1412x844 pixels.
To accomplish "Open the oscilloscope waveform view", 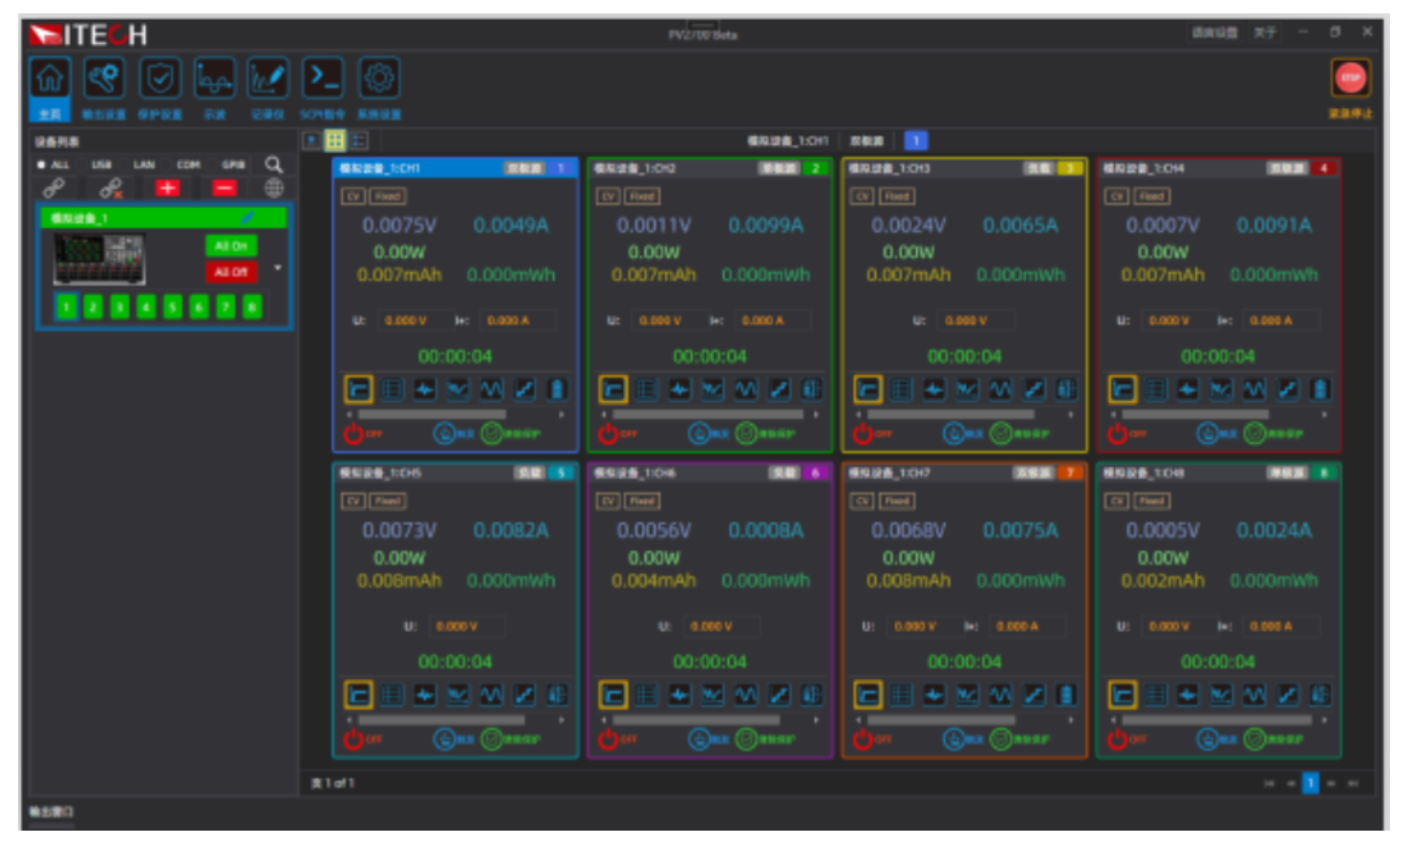I will [214, 78].
